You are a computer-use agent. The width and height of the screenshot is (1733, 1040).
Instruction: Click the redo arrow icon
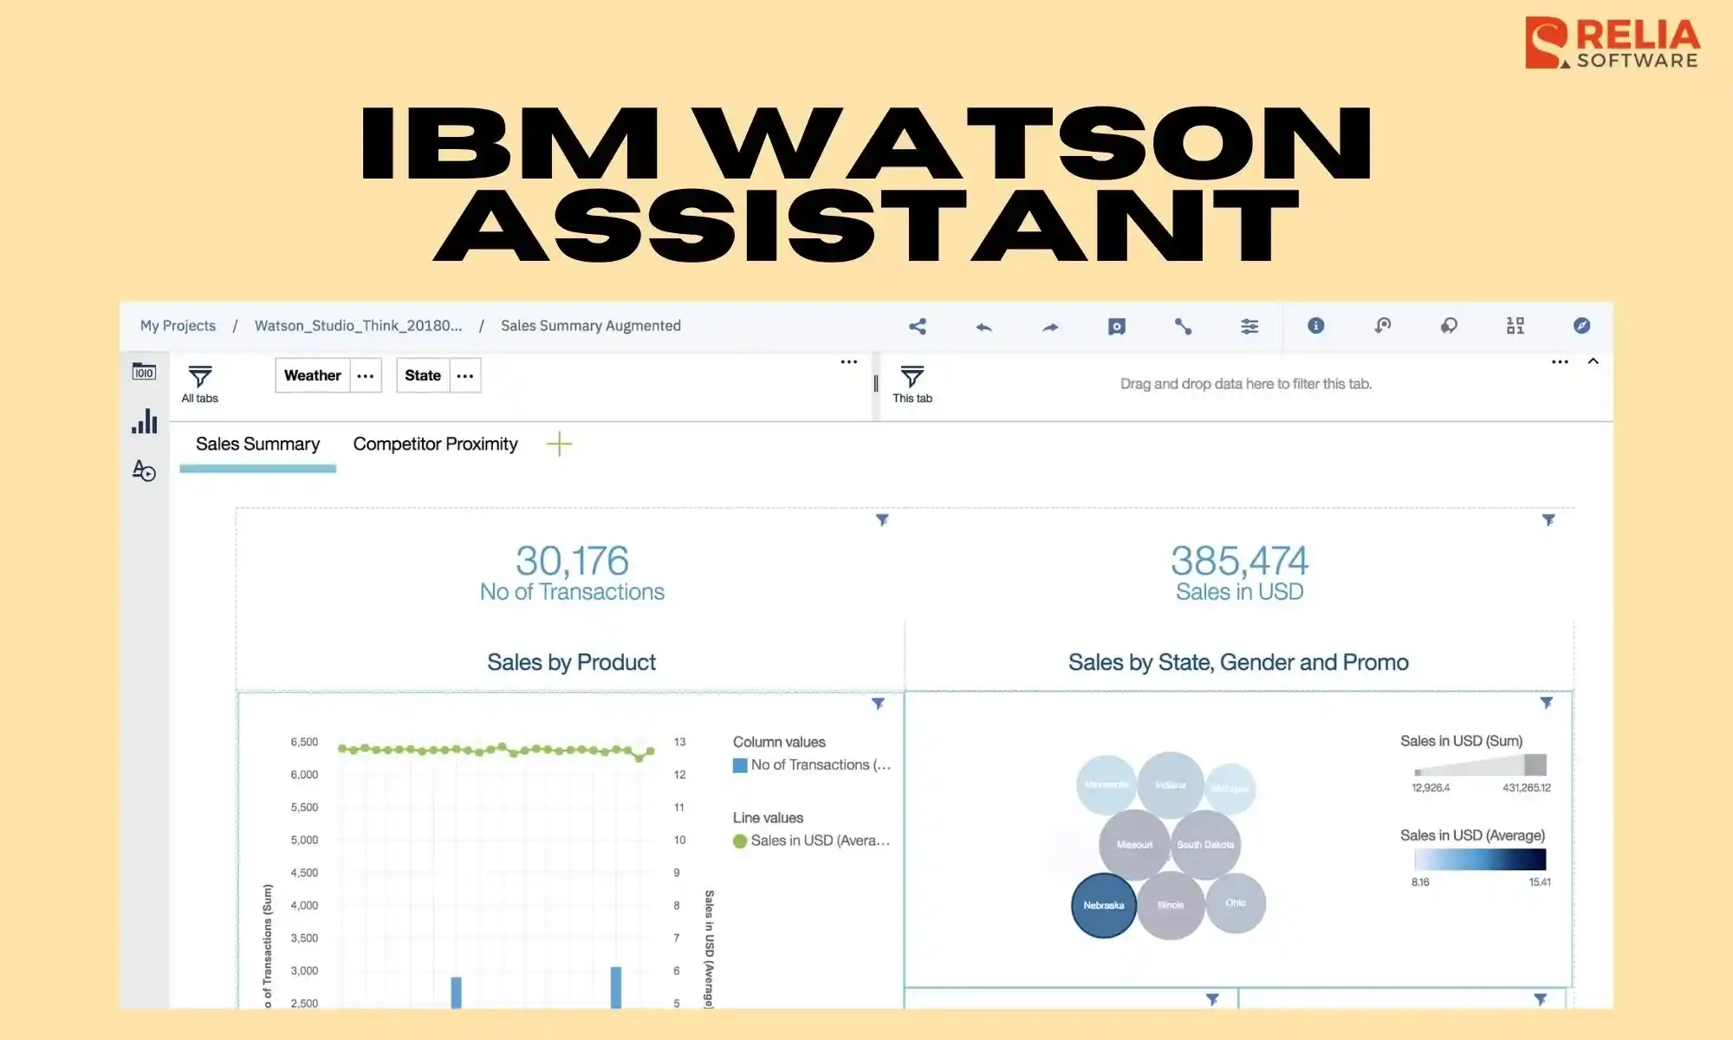(x=1050, y=327)
